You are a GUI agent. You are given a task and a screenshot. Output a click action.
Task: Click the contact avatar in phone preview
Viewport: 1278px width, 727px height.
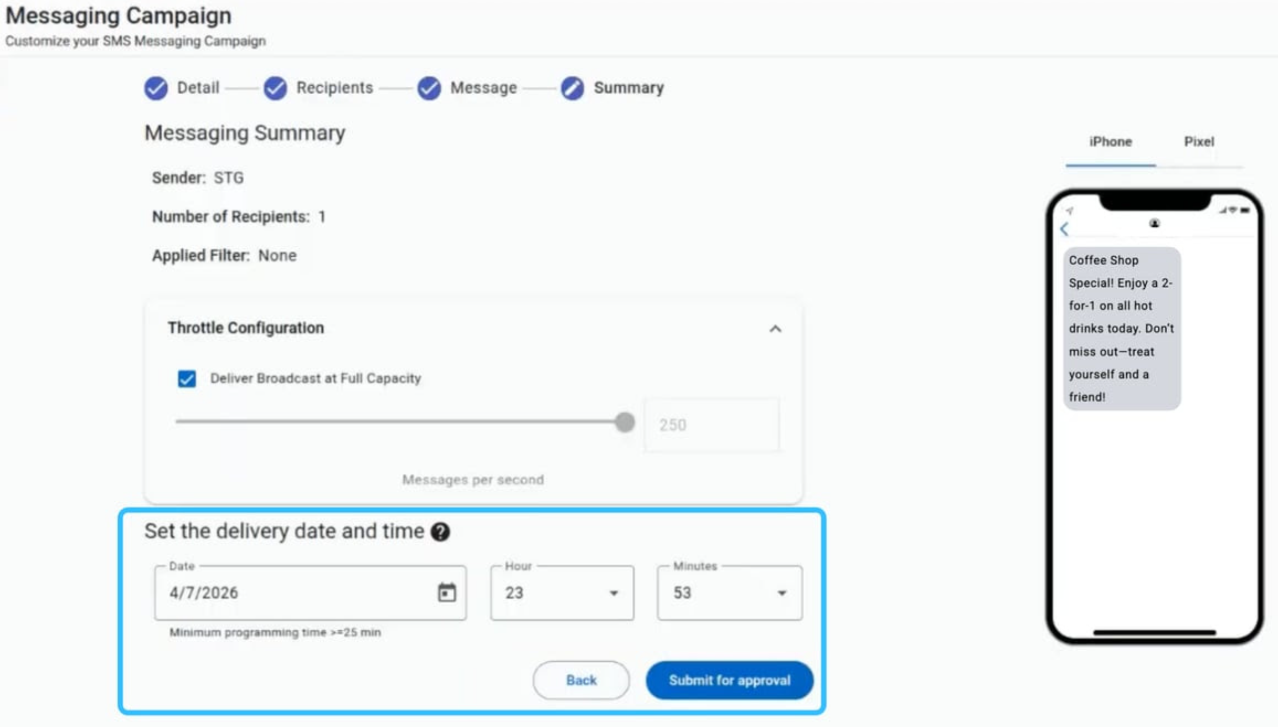tap(1155, 224)
